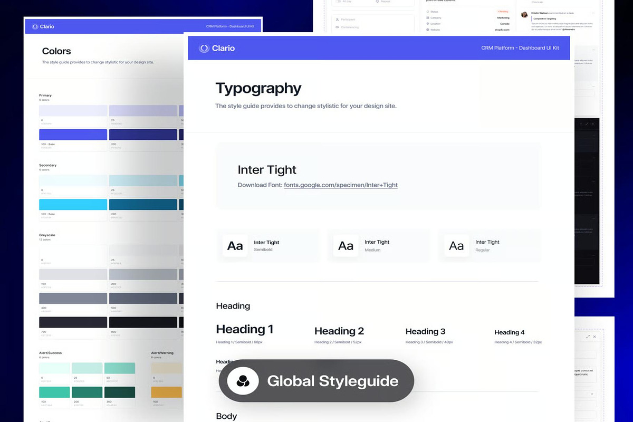Click the Competitive Targeting task title in comment

[546, 18]
